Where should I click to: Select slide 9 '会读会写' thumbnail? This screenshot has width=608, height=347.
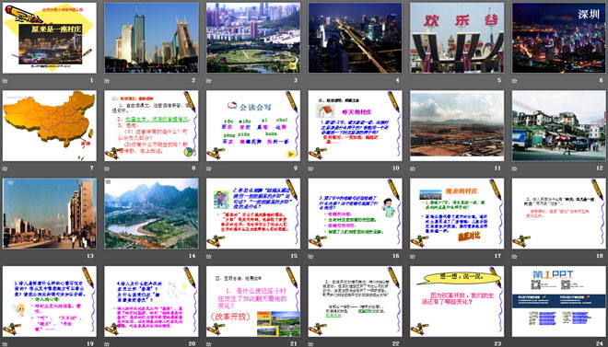click(x=253, y=126)
